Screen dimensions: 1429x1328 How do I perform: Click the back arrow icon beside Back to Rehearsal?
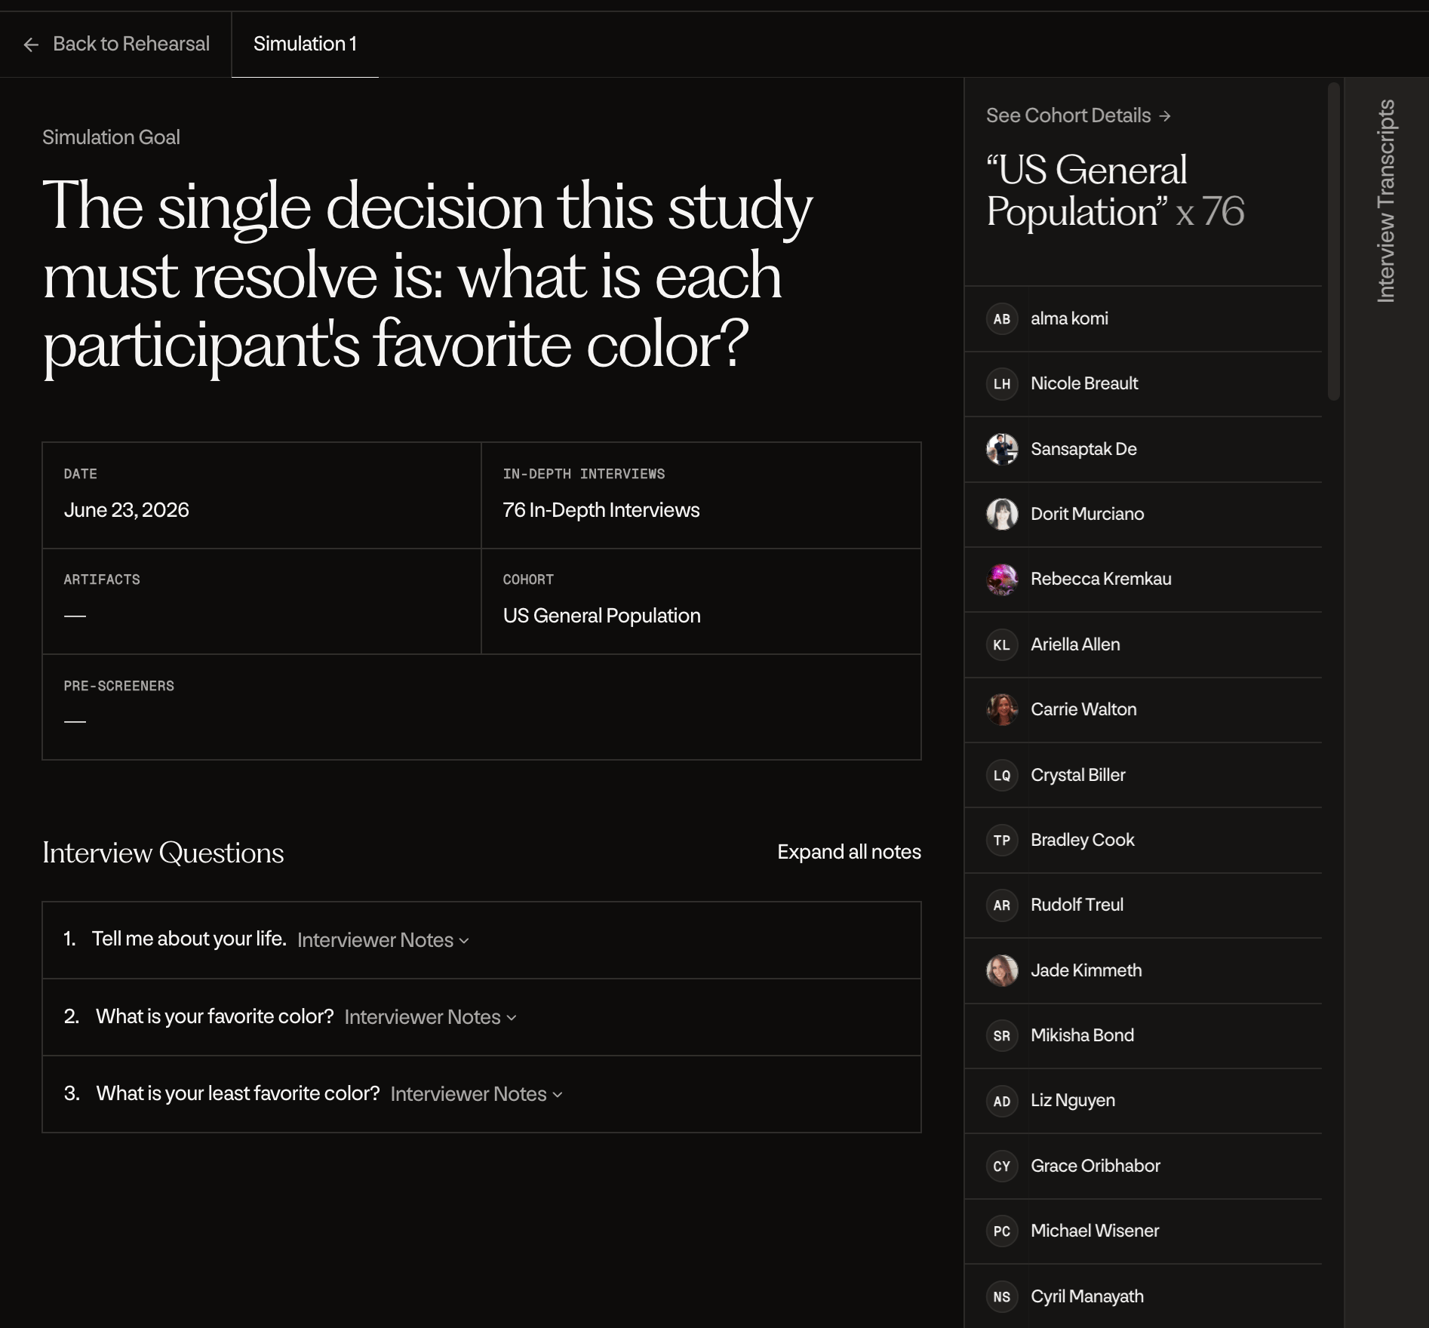coord(31,45)
